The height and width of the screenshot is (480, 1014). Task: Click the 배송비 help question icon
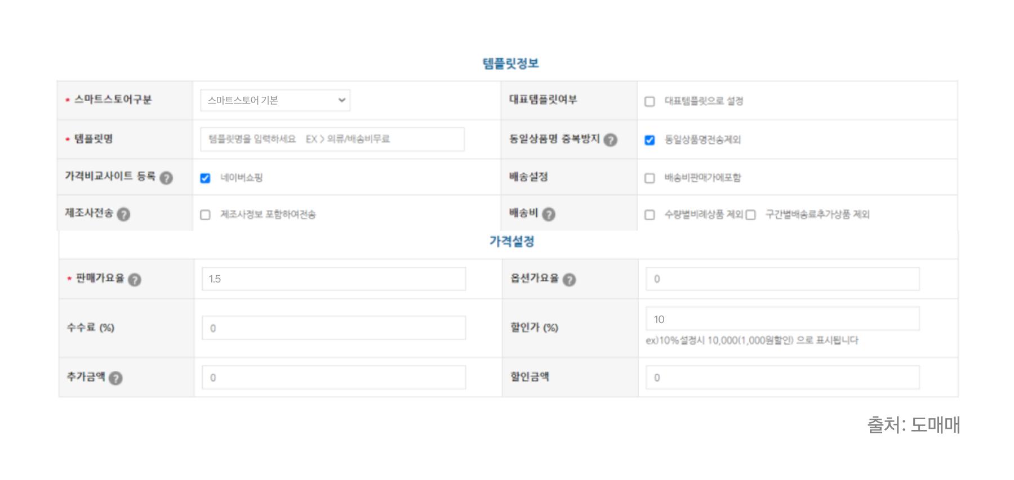pyautogui.click(x=548, y=214)
